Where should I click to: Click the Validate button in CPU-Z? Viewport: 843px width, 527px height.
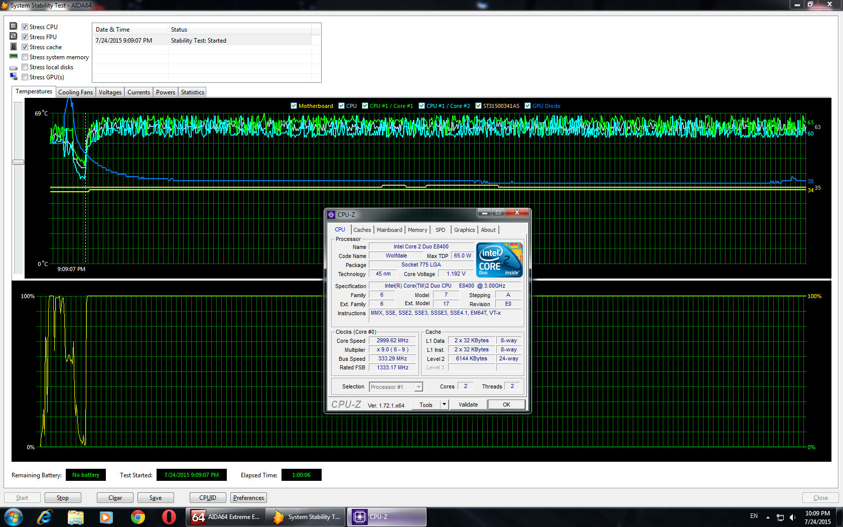tap(468, 405)
